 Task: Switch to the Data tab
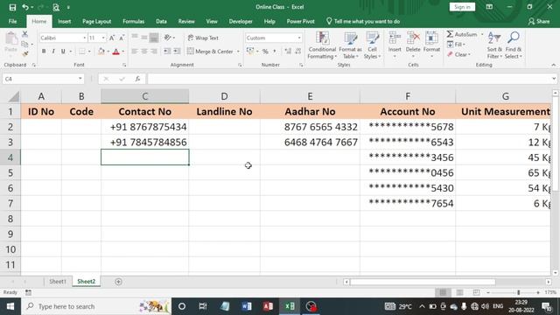(x=161, y=21)
